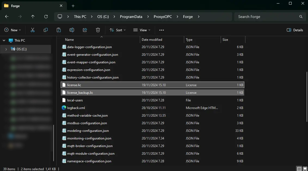
Task: Open the New item dropdown
Action: click(x=13, y=30)
